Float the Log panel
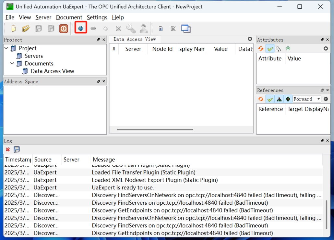The height and width of the screenshot is (240, 334). (x=322, y=140)
